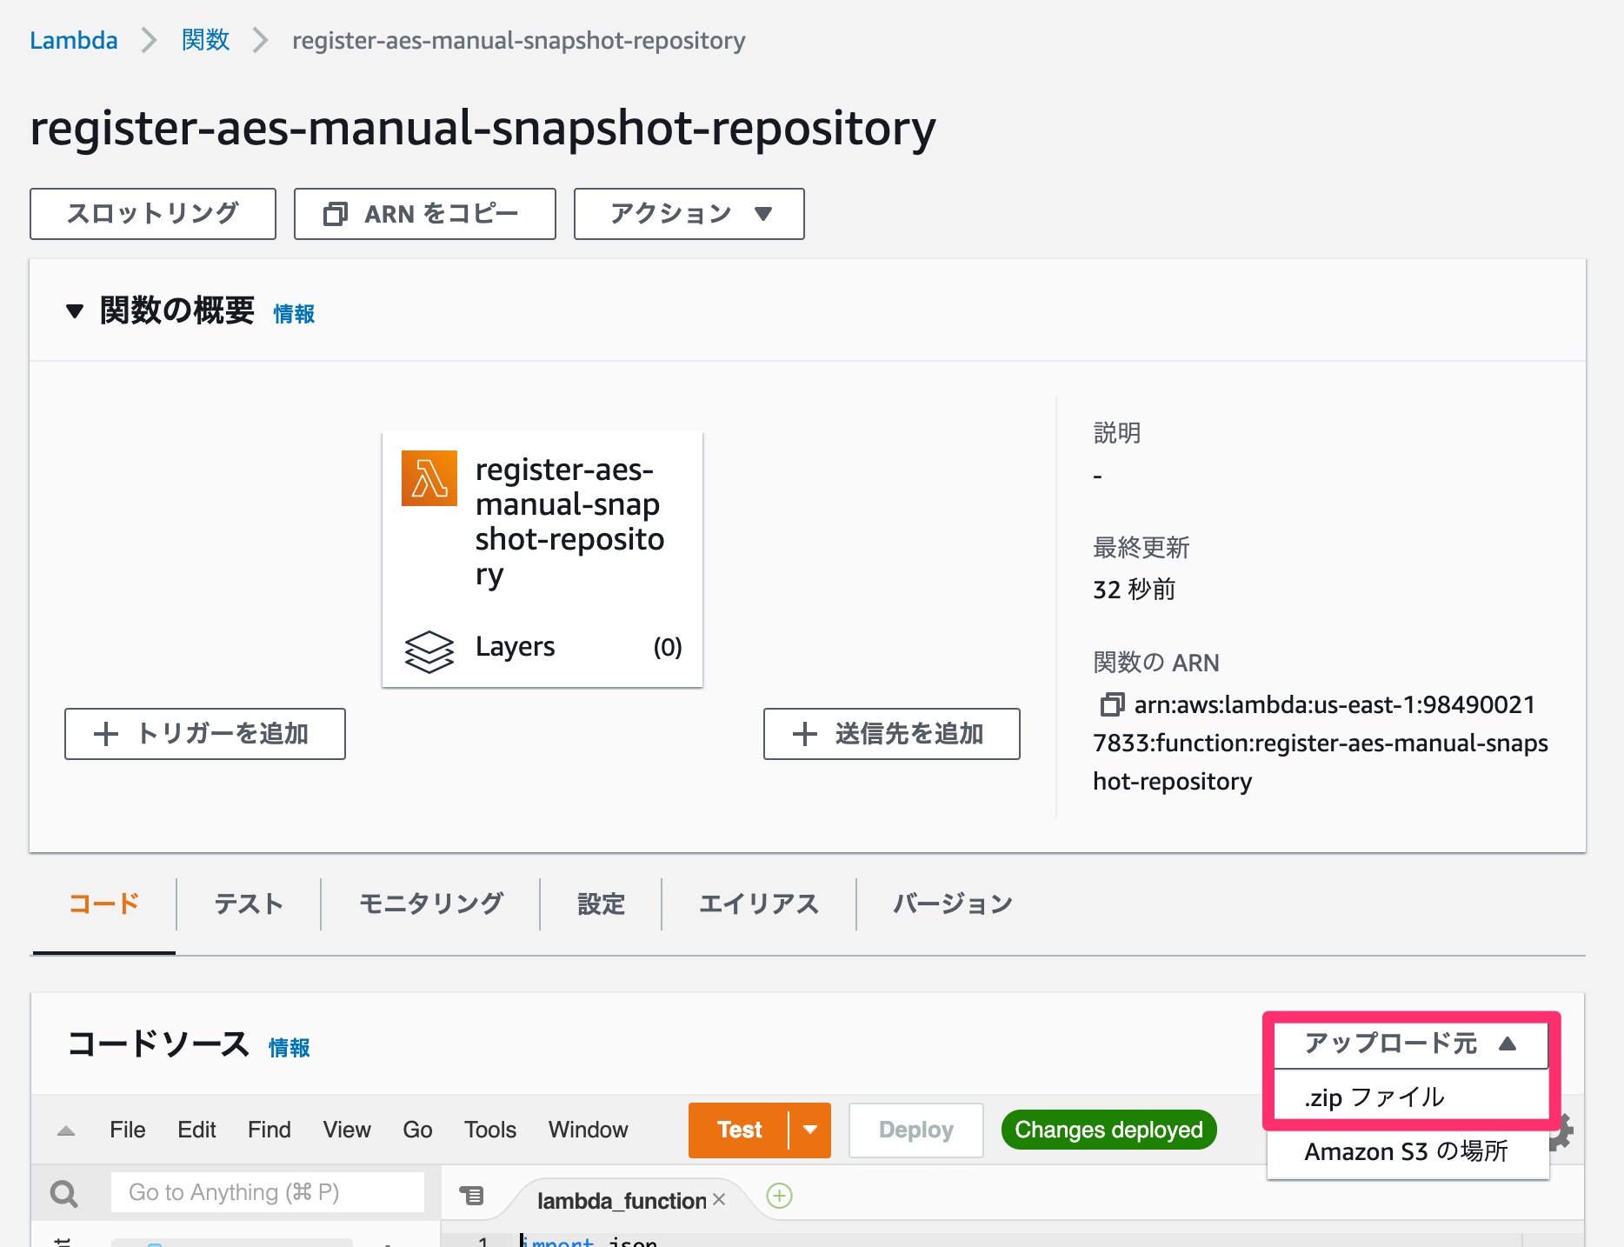Viewport: 1624px width, 1247px height.
Task: Collapse the アップロード元 dropdown
Action: coord(1411,1044)
